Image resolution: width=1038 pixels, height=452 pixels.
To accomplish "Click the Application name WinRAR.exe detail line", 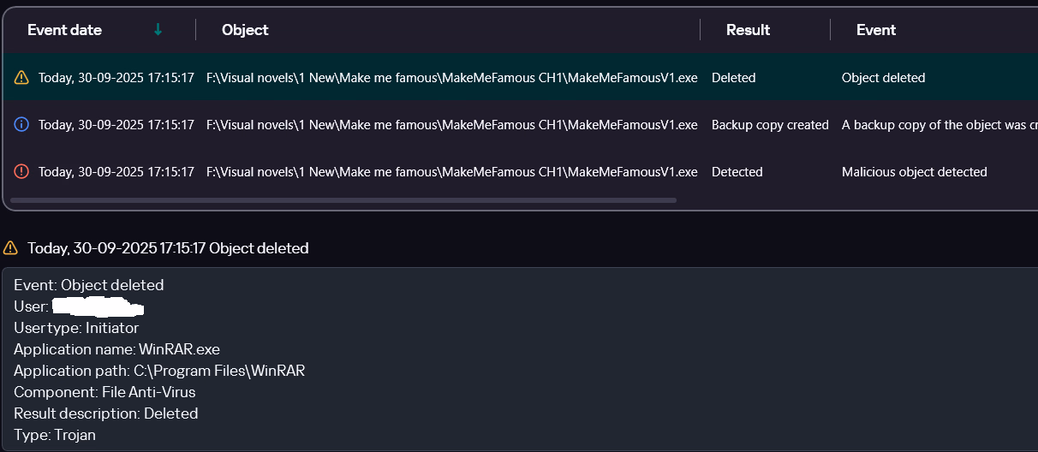I will click(116, 349).
